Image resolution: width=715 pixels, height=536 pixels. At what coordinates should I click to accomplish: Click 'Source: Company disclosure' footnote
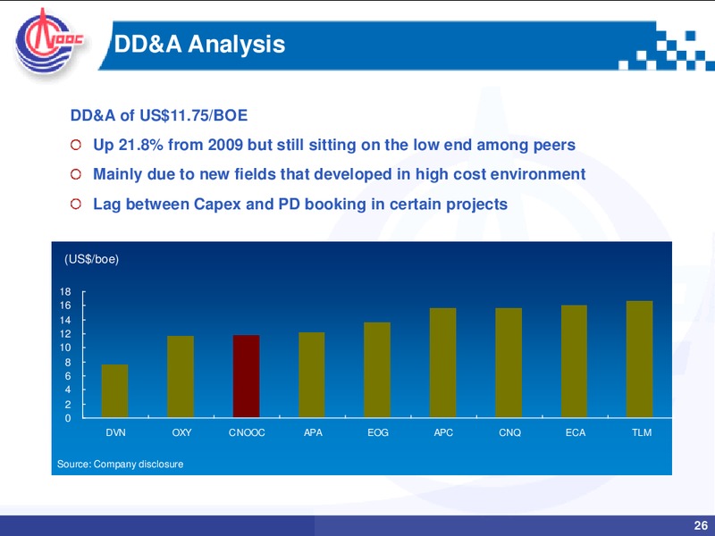click(121, 464)
